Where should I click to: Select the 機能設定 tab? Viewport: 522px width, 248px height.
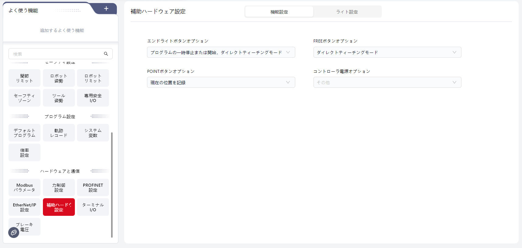279,12
